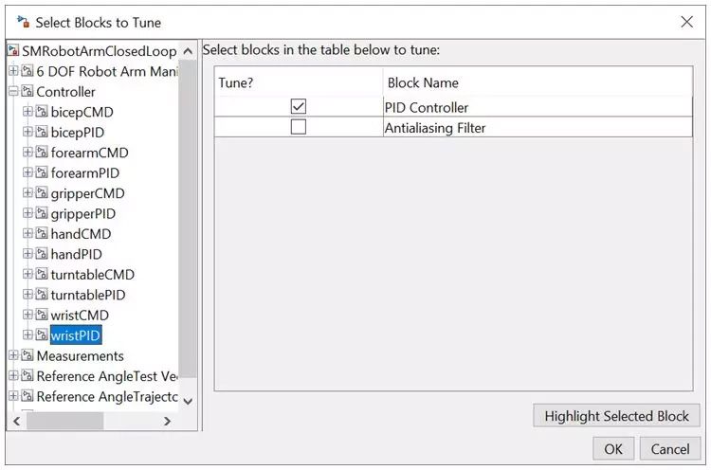Click the tree's horizontal scrollbar thumb
711x470 pixels.
pyautogui.click(x=65, y=421)
